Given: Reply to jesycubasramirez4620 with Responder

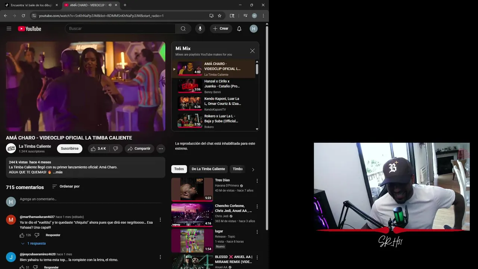Looking at the screenshot, I should [x=51, y=268].
